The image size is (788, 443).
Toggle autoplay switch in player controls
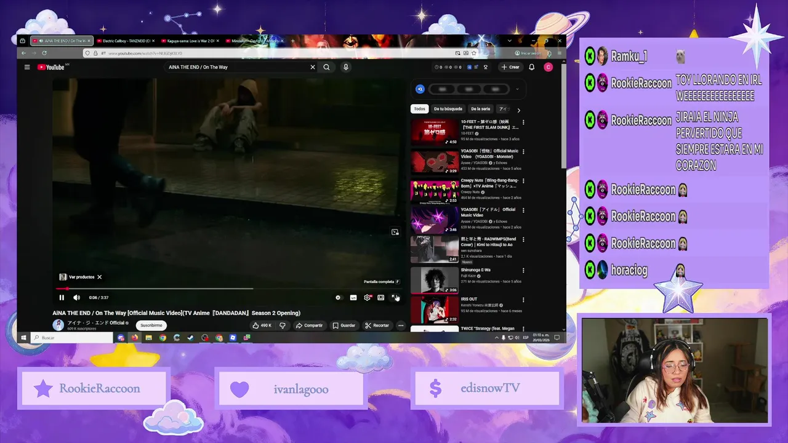click(338, 298)
